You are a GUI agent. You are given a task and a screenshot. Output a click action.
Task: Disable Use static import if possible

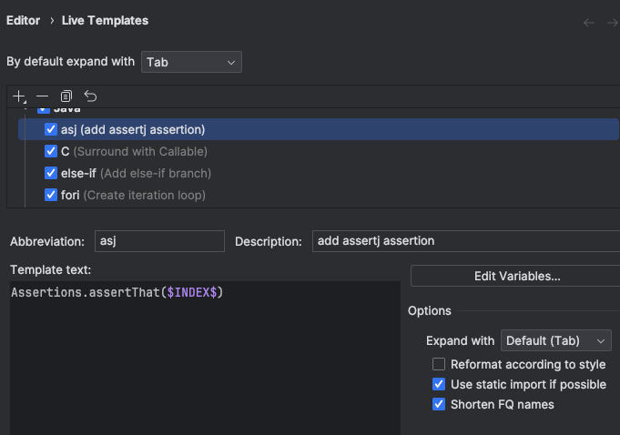pyautogui.click(x=439, y=384)
